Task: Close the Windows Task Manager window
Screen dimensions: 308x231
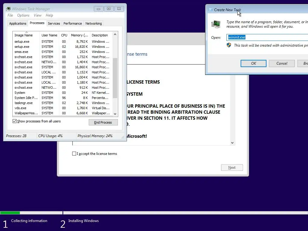Action: point(119,9)
